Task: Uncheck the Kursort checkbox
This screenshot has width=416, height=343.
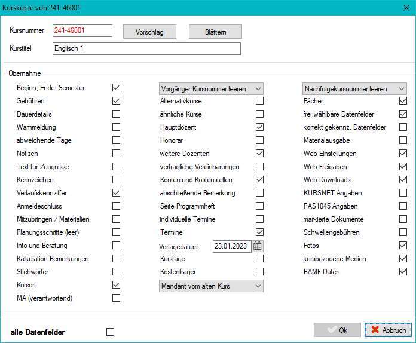Action: [x=116, y=285]
